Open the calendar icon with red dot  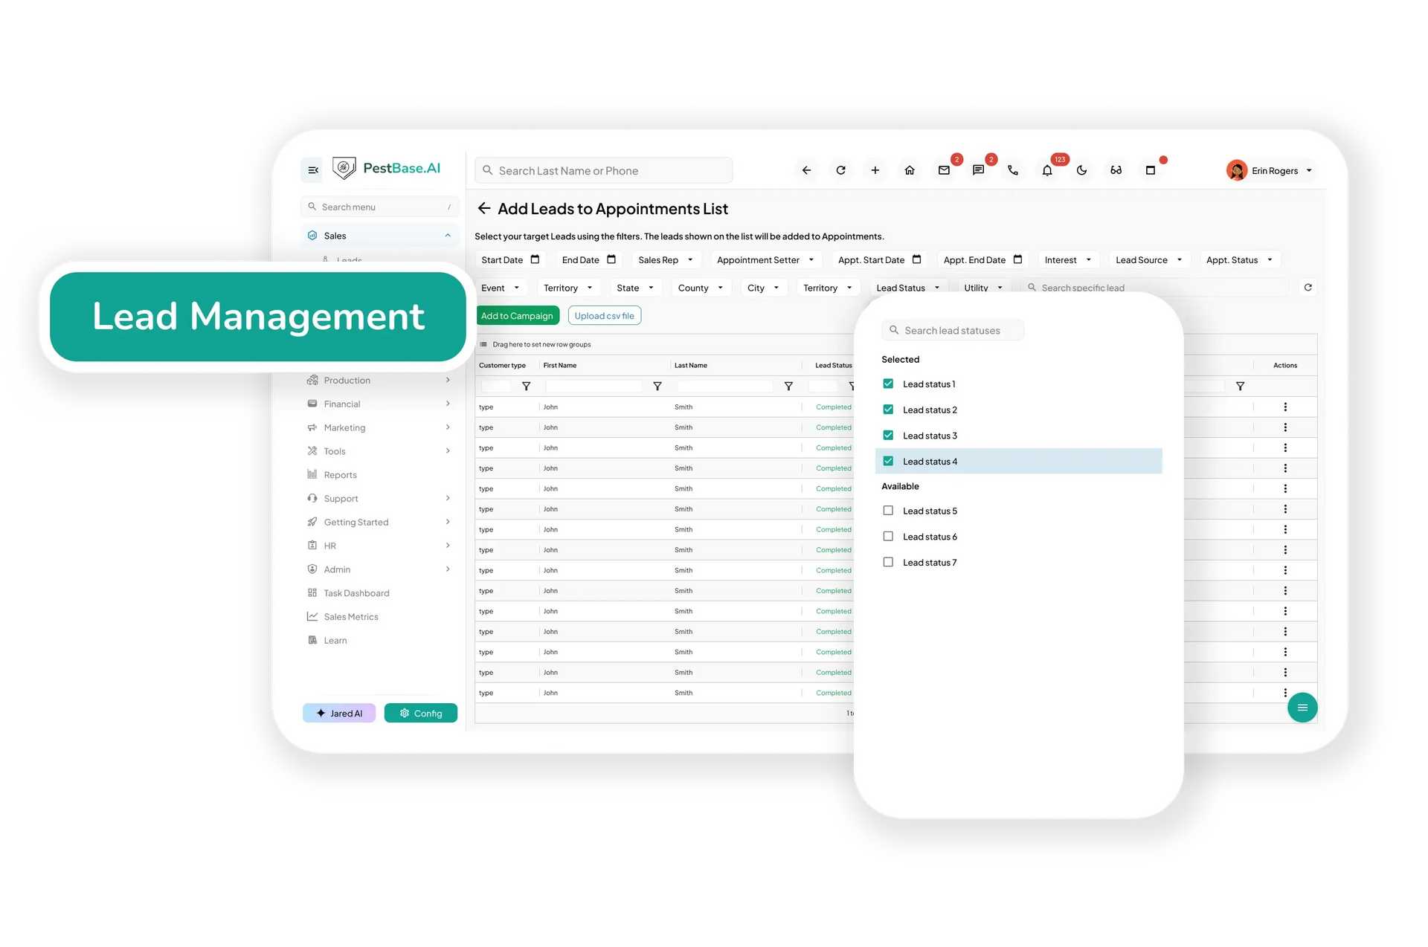click(1150, 170)
